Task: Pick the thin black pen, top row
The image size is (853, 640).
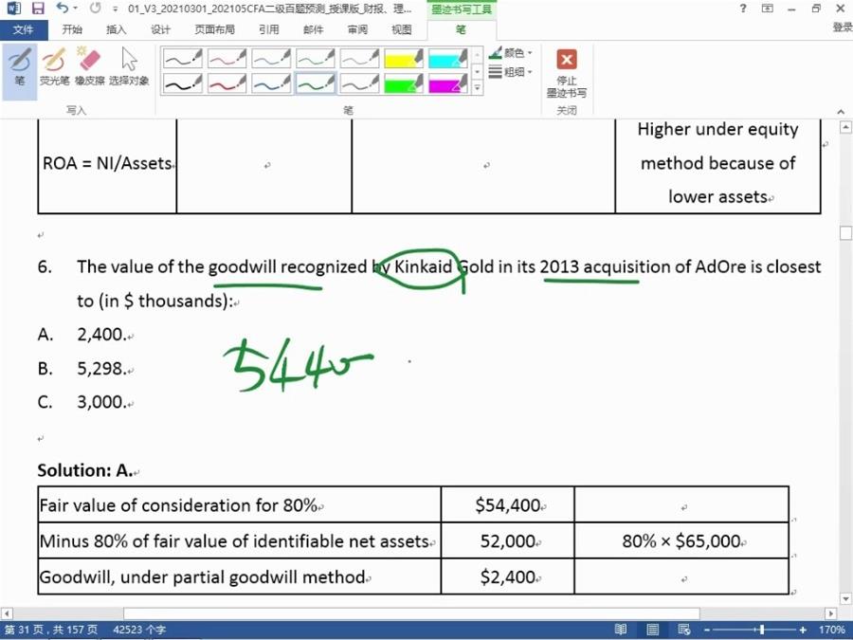Action: 182,58
